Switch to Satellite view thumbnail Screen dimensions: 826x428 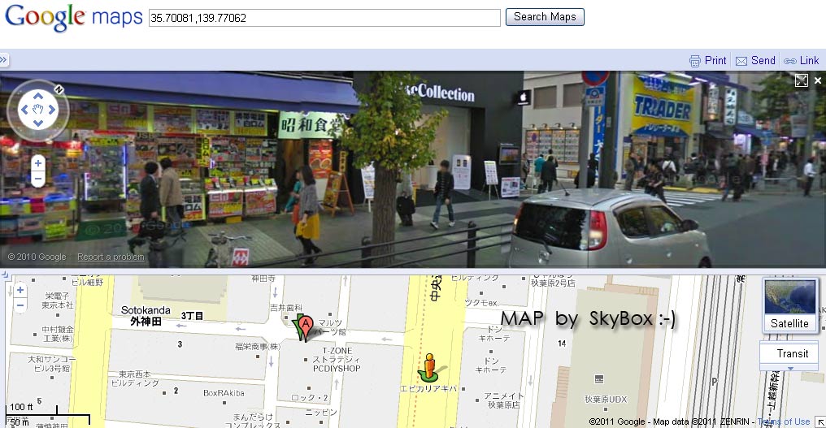pos(789,305)
